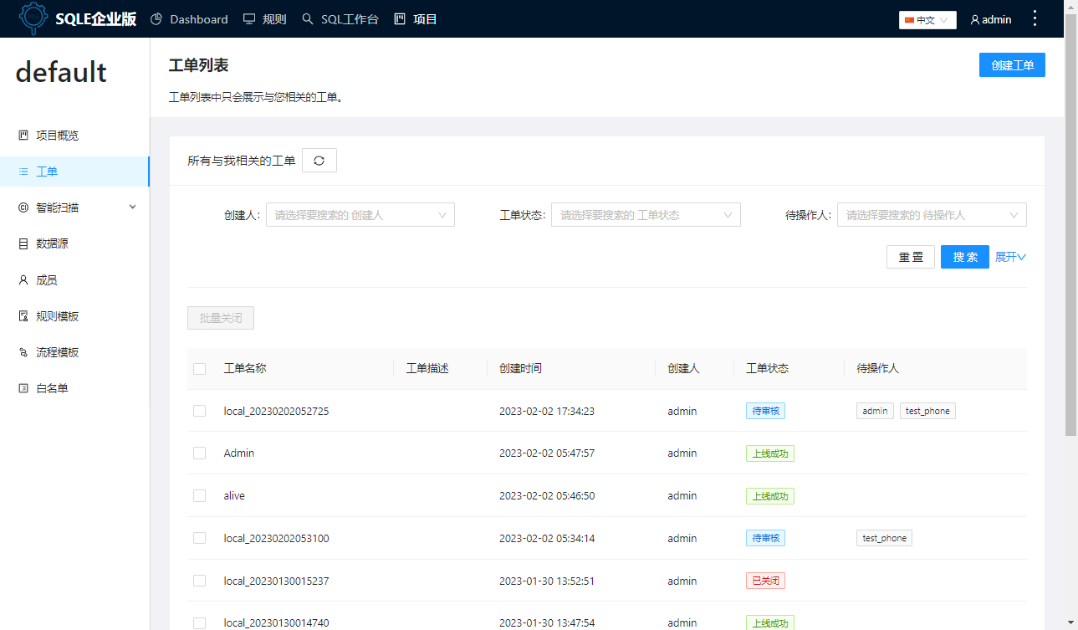Click the 工单 list icon in sidebar
This screenshot has width=1078, height=630.
pos(23,172)
